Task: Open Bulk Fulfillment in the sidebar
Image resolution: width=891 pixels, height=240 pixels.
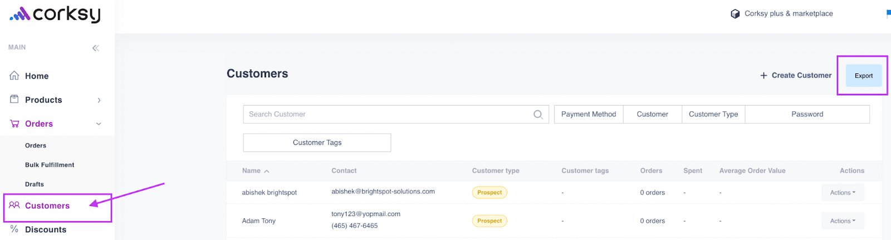Action: tap(50, 165)
